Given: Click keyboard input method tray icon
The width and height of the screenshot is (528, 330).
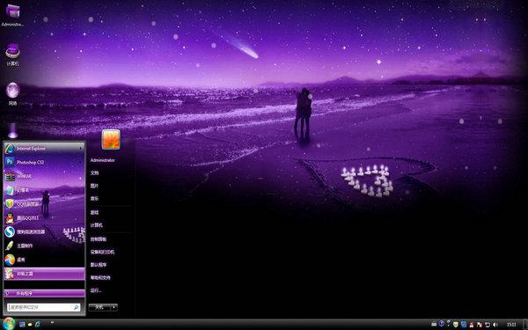Looking at the screenshot, I should click(434, 324).
